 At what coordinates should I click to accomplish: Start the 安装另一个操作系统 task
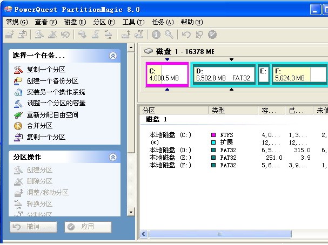click(x=56, y=92)
